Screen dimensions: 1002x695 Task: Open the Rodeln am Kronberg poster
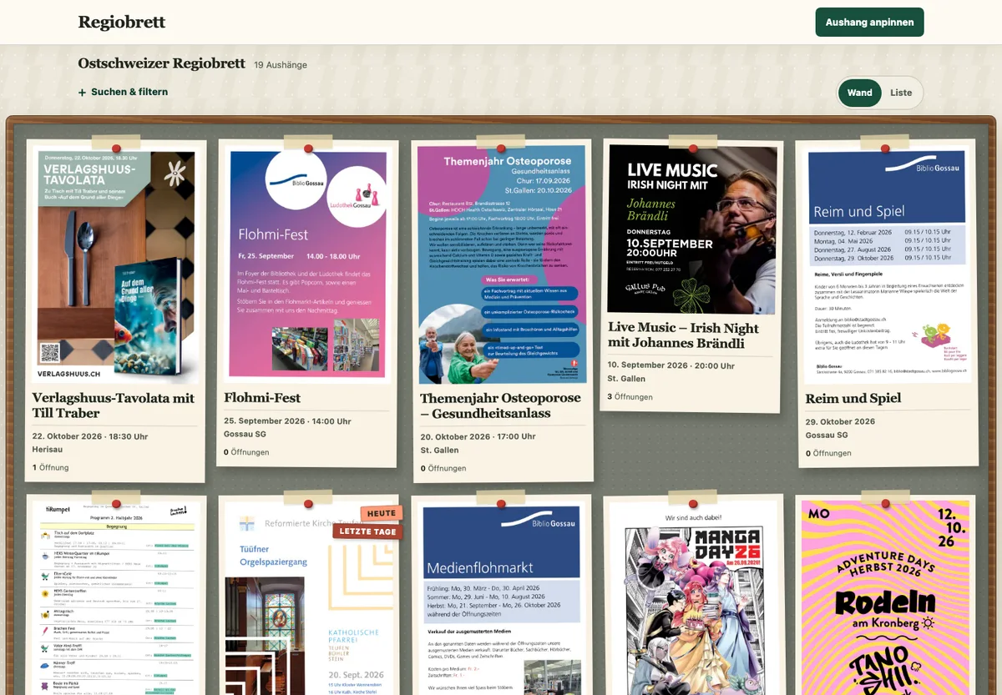(885, 597)
